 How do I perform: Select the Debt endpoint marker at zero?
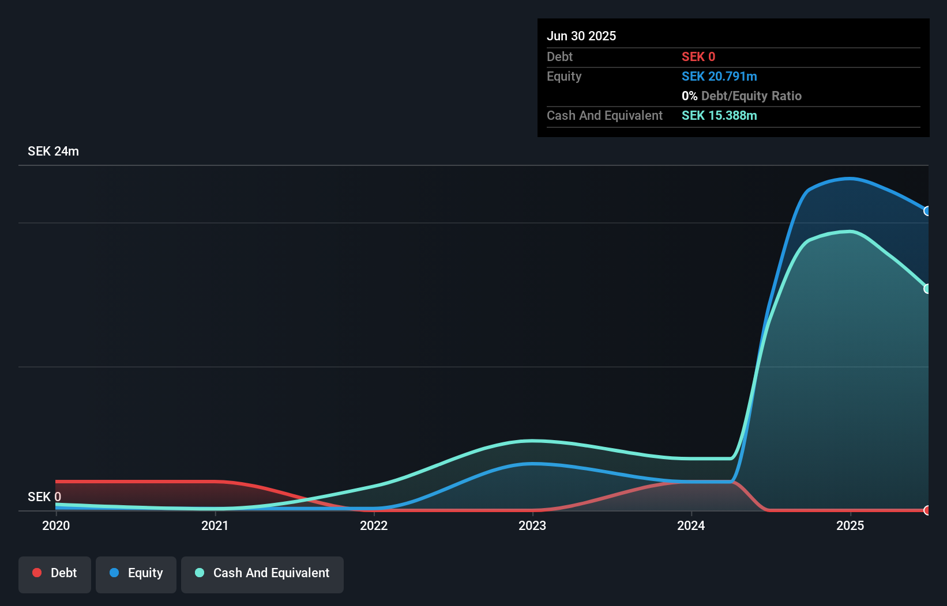tap(927, 510)
